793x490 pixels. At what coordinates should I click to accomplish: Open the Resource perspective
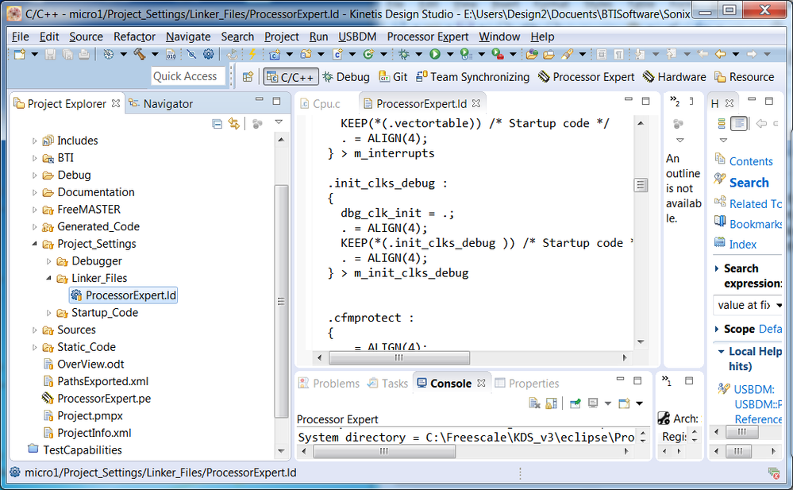745,77
